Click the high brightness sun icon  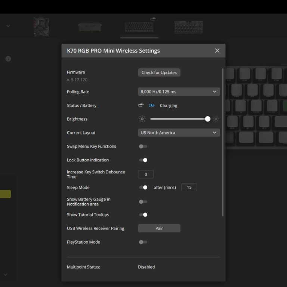[x=216, y=119]
